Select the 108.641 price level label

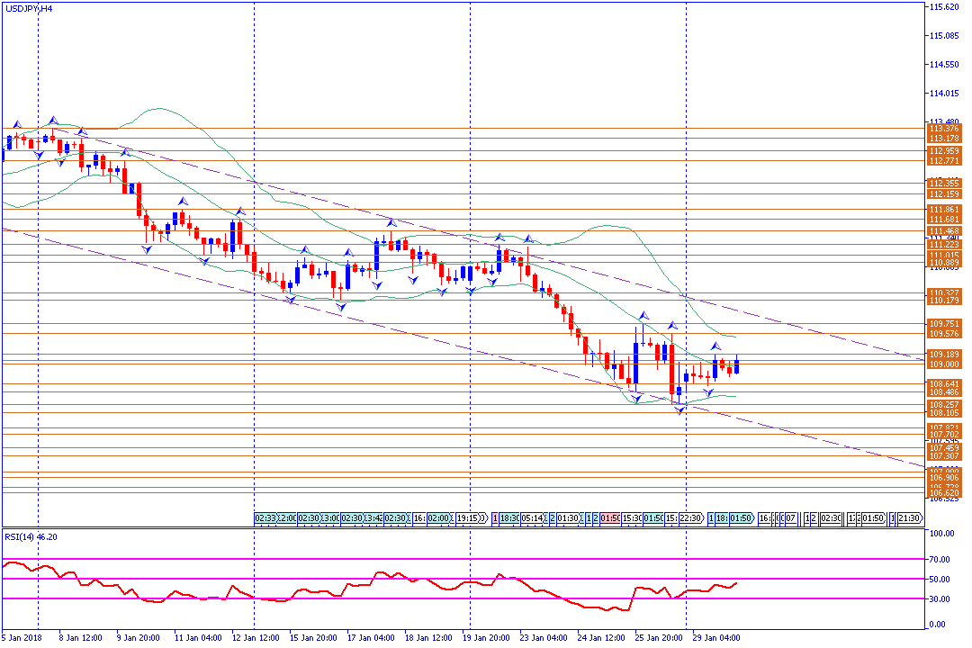coord(944,383)
